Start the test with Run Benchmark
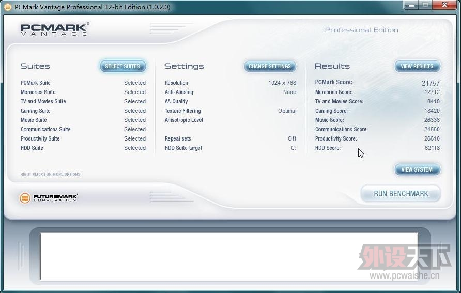 [401, 194]
